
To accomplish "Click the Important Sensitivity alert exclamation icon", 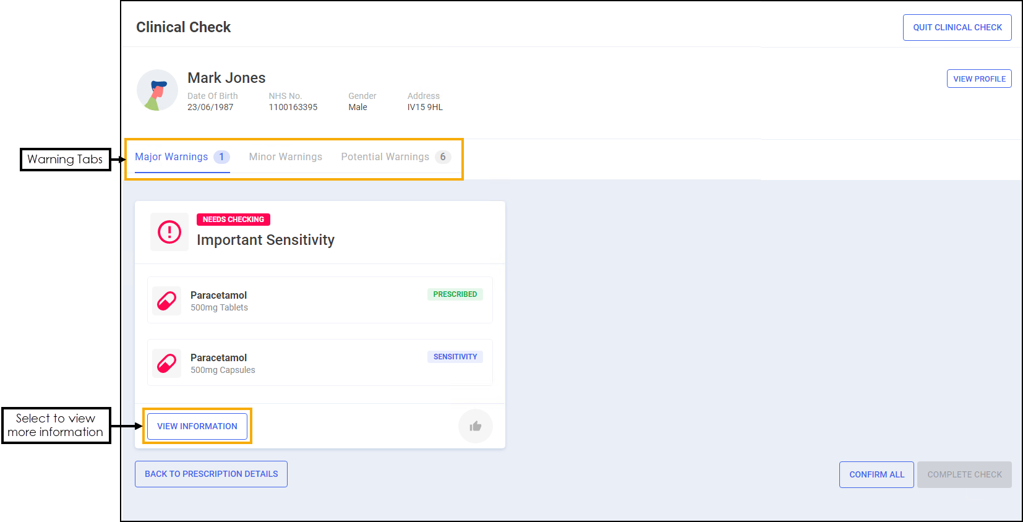I will point(169,232).
